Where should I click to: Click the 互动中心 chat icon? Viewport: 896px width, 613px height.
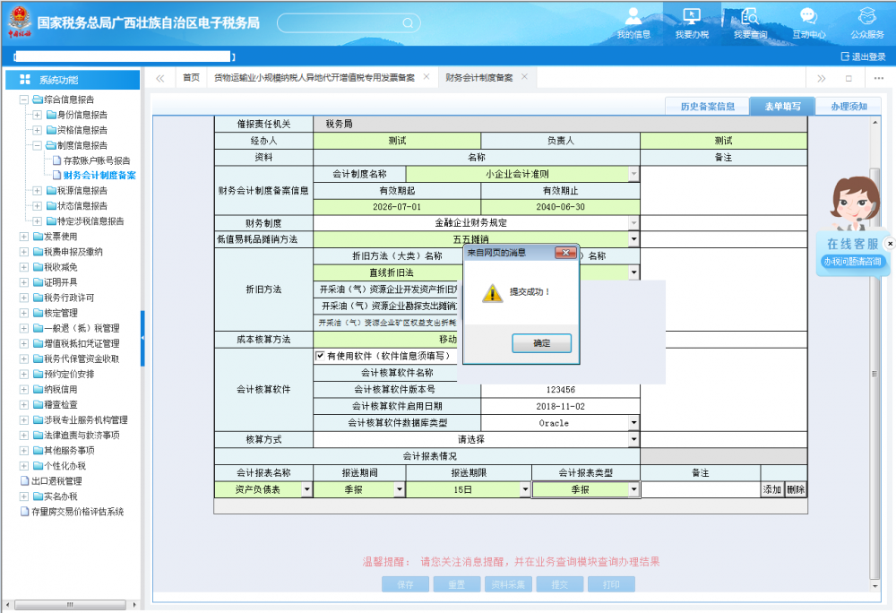808,22
